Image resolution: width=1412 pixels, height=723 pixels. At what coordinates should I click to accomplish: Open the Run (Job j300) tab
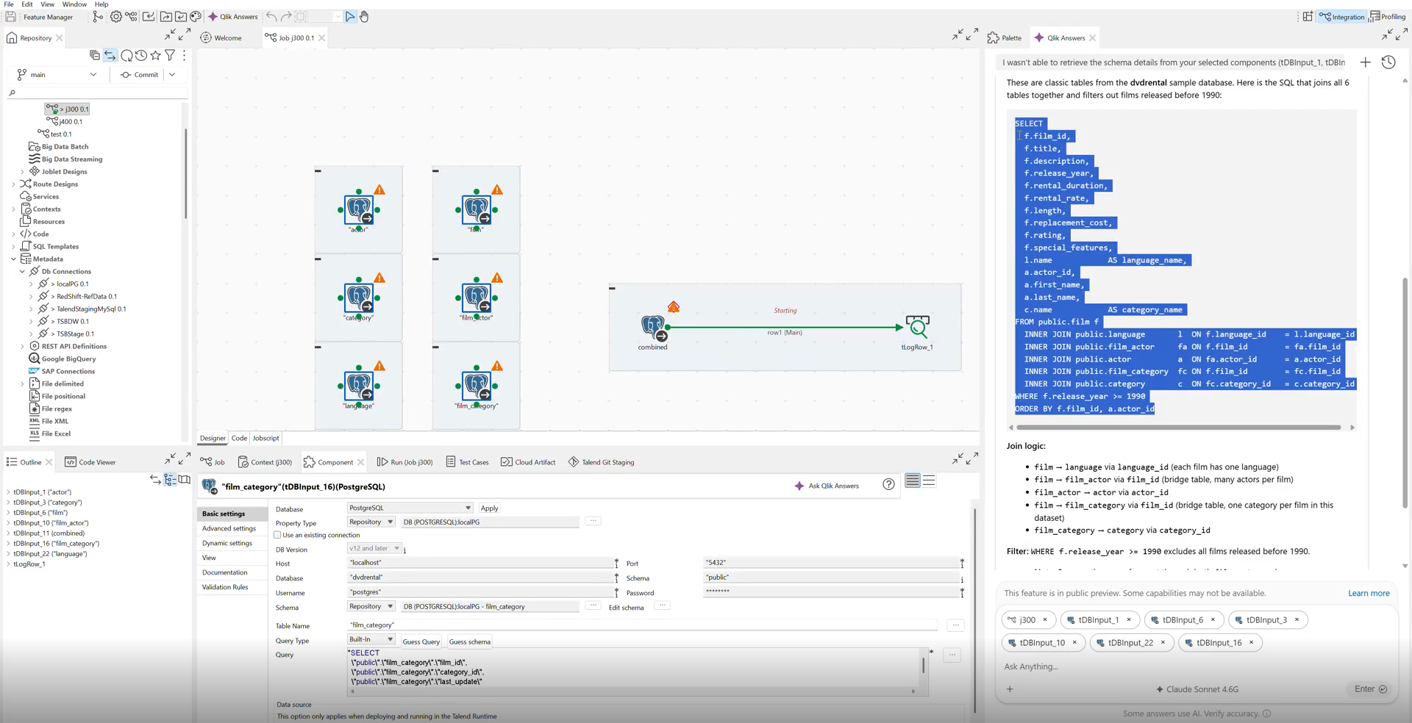pyautogui.click(x=405, y=462)
